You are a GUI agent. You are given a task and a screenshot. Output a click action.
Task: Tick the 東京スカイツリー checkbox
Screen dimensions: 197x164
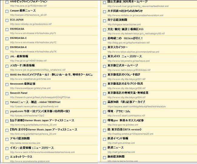[105, 48]
